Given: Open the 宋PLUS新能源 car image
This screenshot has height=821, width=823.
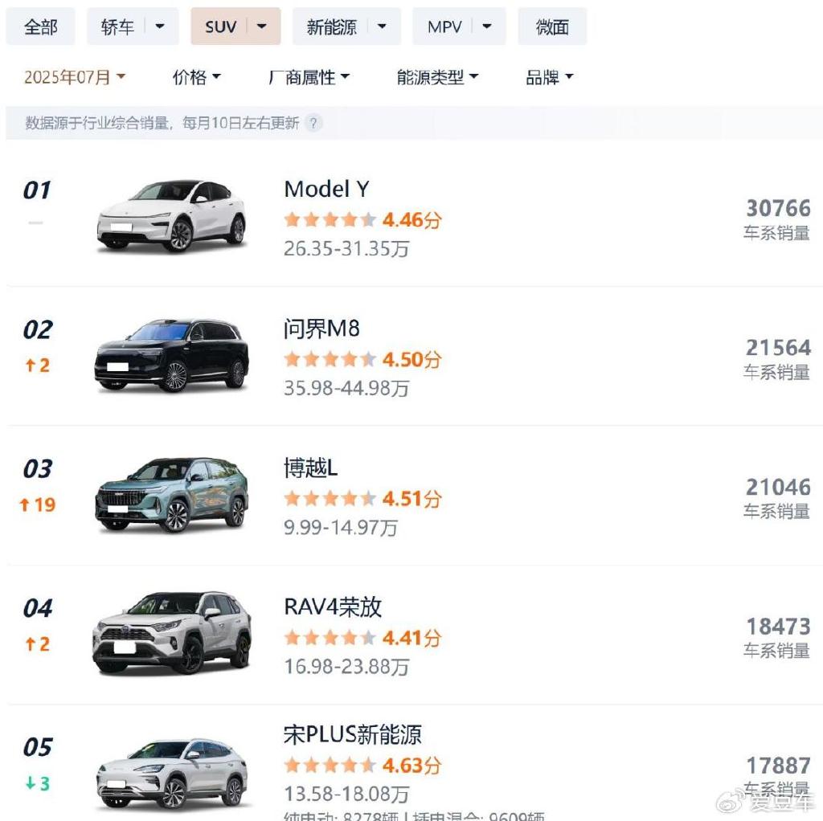Looking at the screenshot, I should click(172, 774).
